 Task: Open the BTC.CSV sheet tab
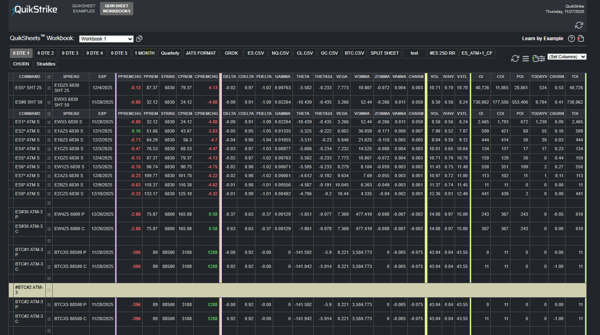[355, 53]
